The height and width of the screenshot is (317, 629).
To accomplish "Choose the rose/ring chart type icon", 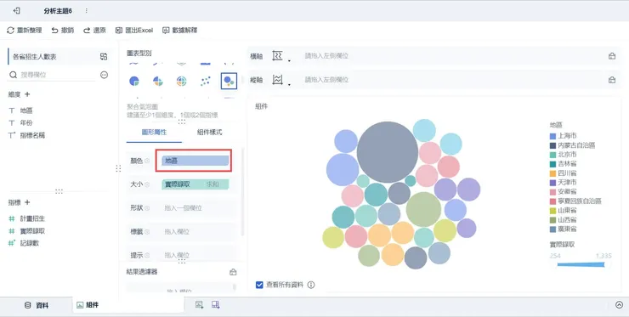I will click(x=181, y=81).
